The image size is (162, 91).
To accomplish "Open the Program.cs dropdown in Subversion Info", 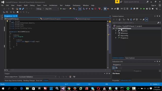I will point(136,65).
